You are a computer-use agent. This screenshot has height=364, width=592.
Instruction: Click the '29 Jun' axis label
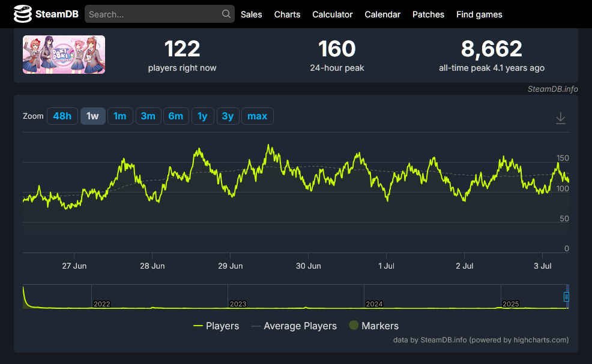pos(231,266)
